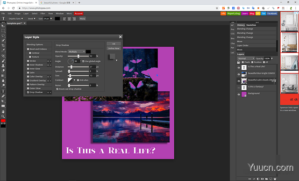Open the Filter menu
Viewport: 299px width, 181px height.
tap(43, 14)
